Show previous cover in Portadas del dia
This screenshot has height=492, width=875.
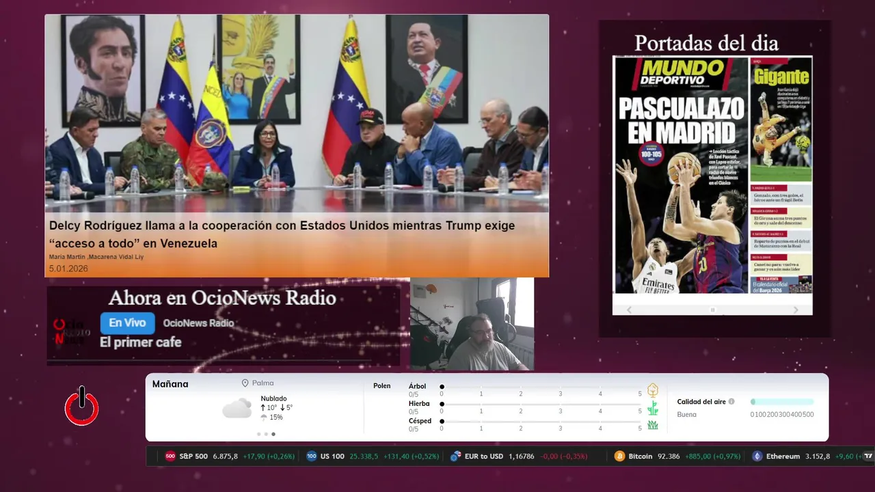(629, 310)
